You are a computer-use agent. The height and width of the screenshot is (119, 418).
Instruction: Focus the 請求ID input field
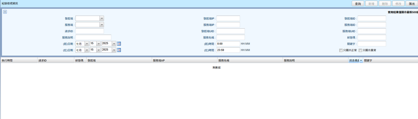[x=89, y=31]
